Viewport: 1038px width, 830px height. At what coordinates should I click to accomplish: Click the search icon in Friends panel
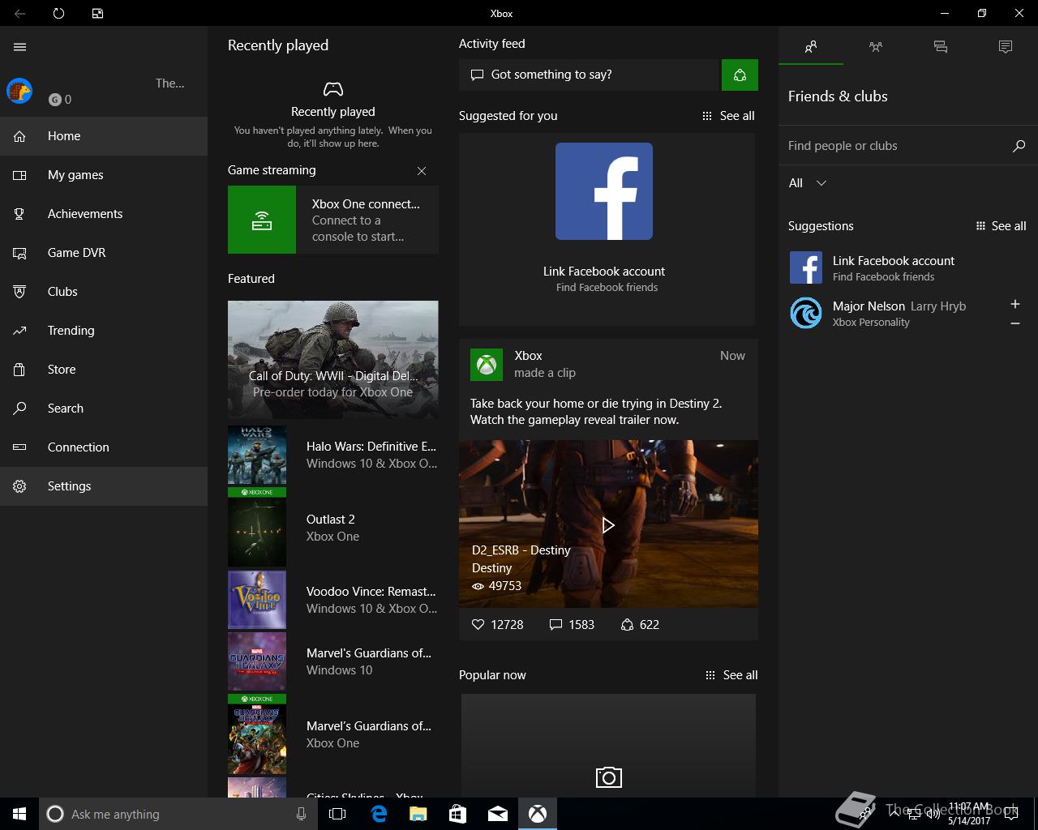pos(1019,146)
